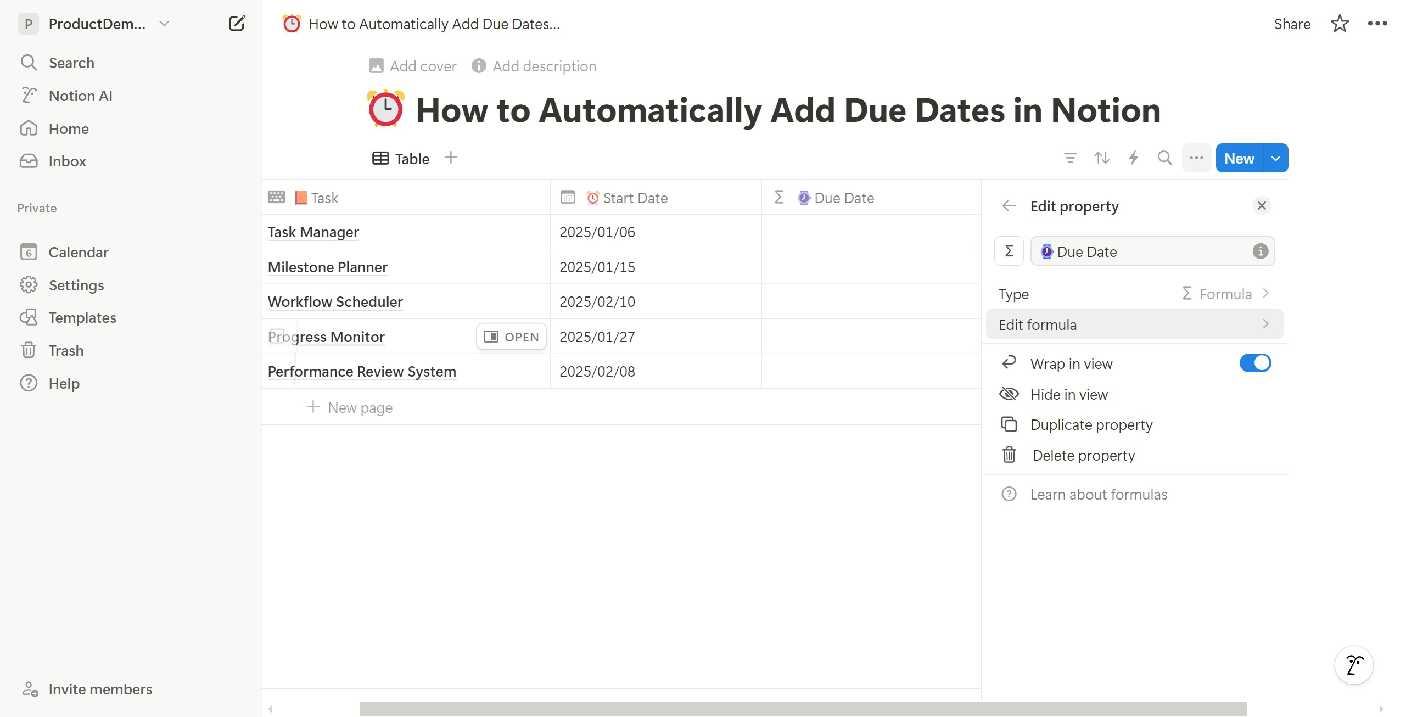
Task: Favorite this page with the star icon
Action: [x=1340, y=24]
